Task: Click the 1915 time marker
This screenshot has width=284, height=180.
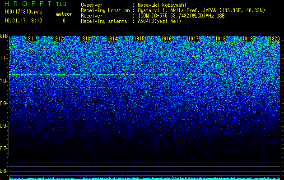Action: click(x=139, y=39)
